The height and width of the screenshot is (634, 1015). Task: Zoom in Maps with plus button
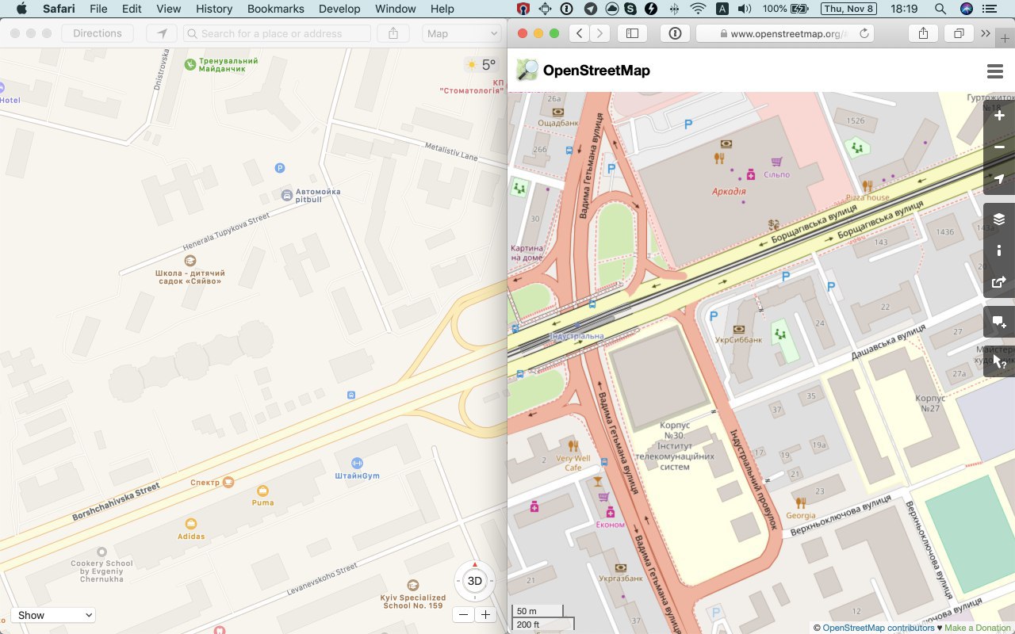click(485, 615)
